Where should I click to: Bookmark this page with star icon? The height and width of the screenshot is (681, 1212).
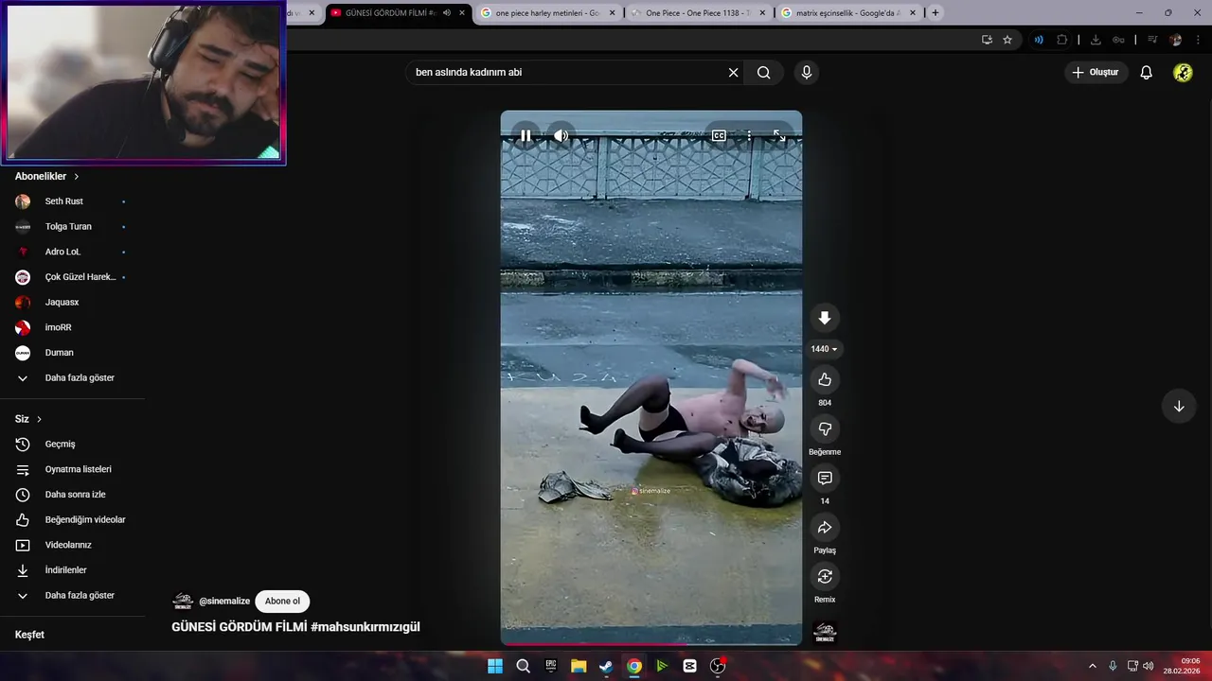[x=1007, y=40]
